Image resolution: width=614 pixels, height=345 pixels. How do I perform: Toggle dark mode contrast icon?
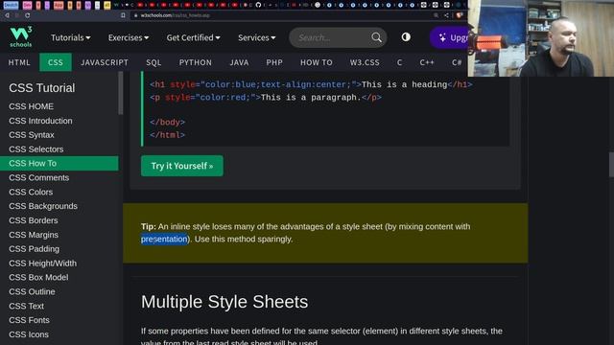[406, 37]
